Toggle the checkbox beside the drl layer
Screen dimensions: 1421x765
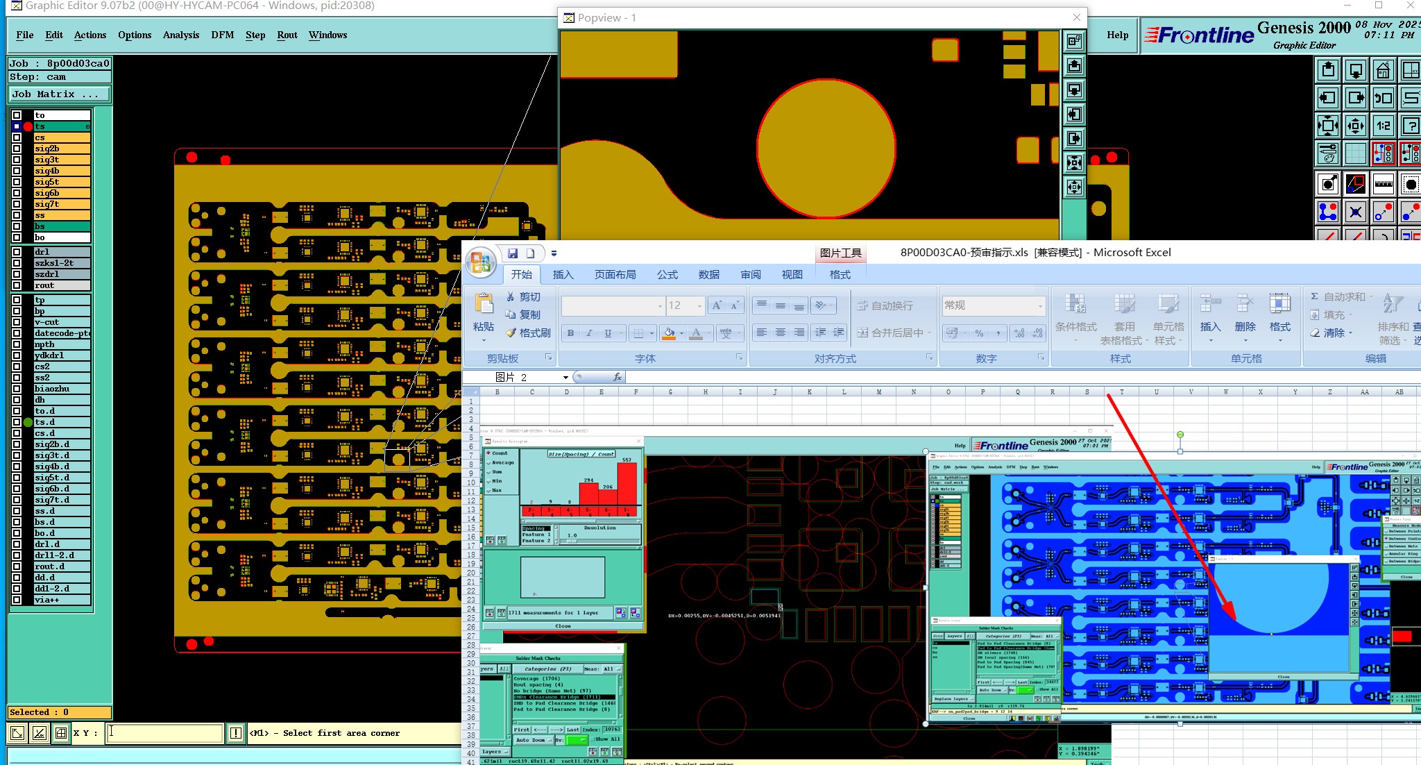17,252
